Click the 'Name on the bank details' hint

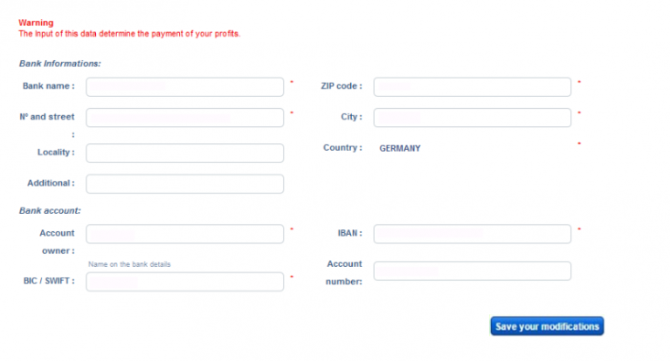pyautogui.click(x=129, y=264)
